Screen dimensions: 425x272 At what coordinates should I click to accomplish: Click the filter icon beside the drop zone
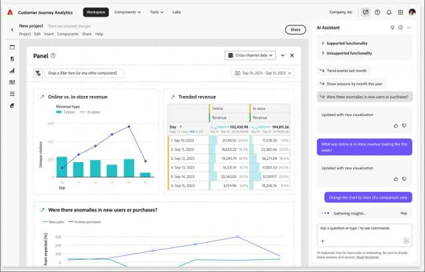point(38,73)
